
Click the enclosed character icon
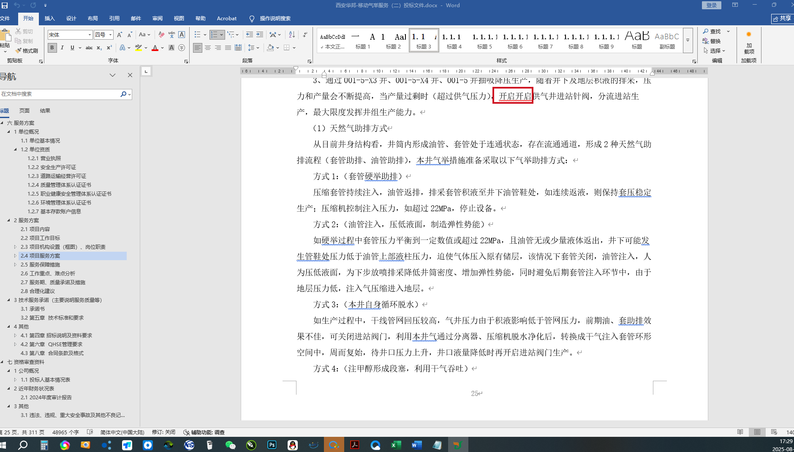pos(182,48)
